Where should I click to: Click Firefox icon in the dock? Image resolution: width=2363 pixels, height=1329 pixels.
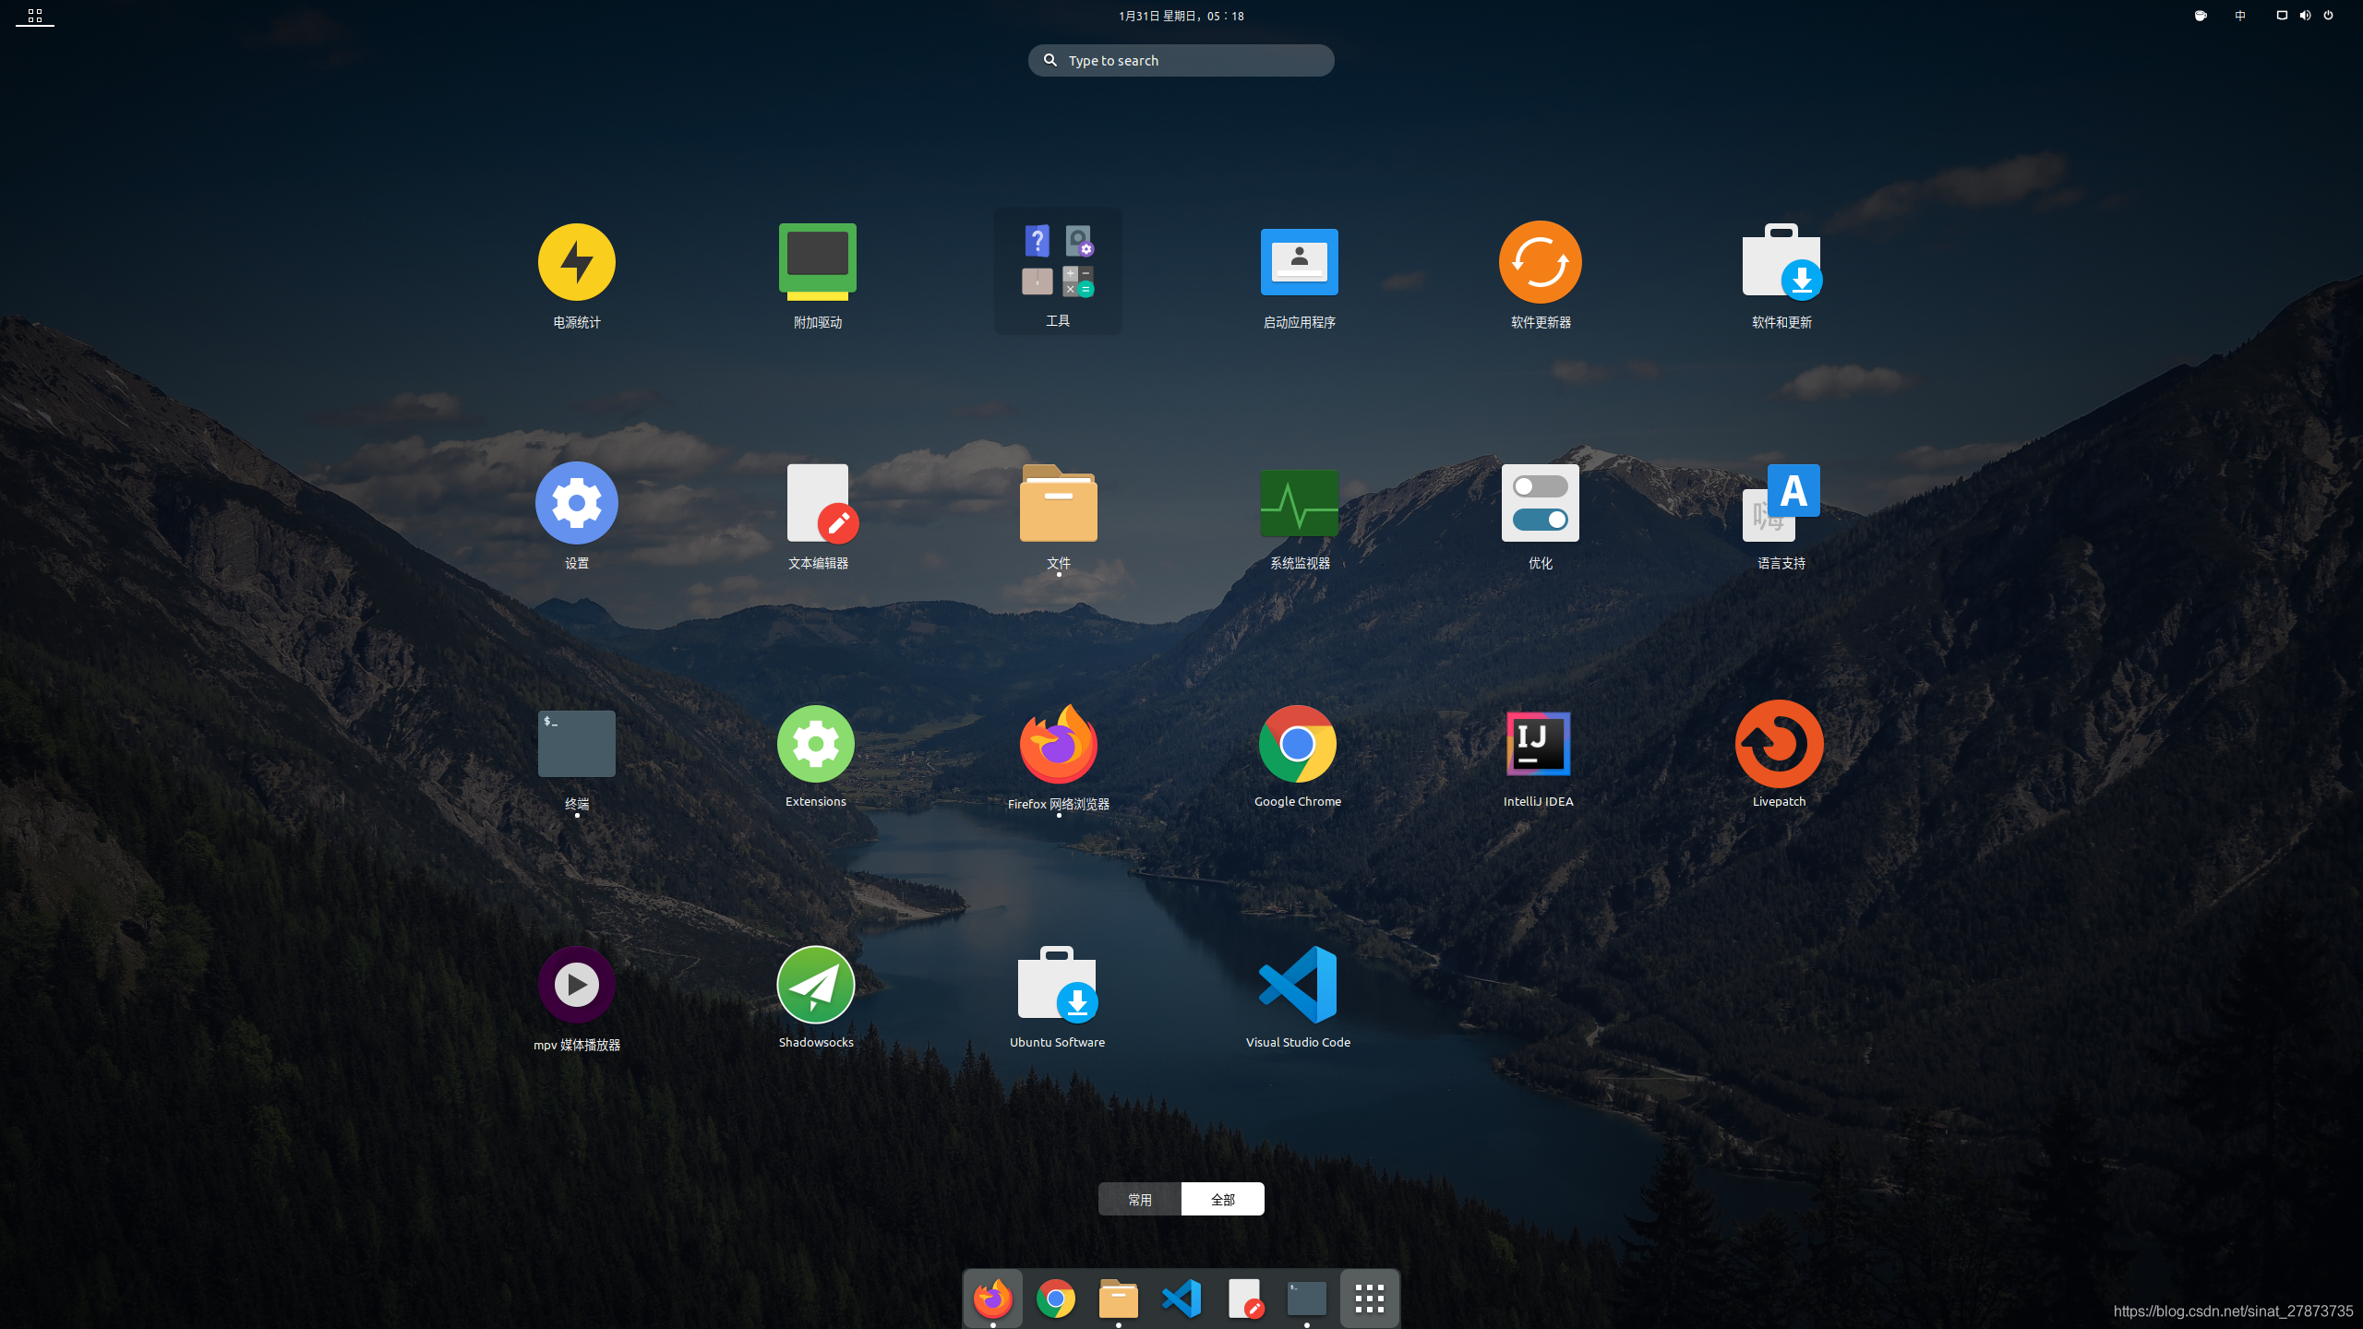click(993, 1299)
